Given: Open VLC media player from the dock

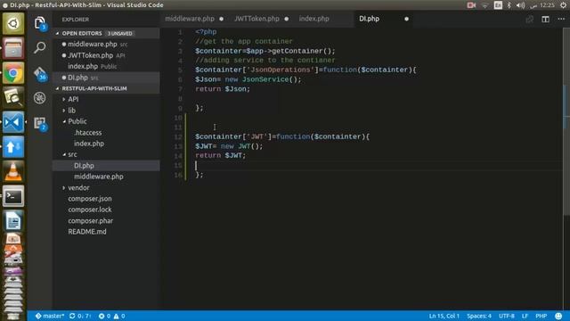Looking at the screenshot, I should [x=13, y=172].
